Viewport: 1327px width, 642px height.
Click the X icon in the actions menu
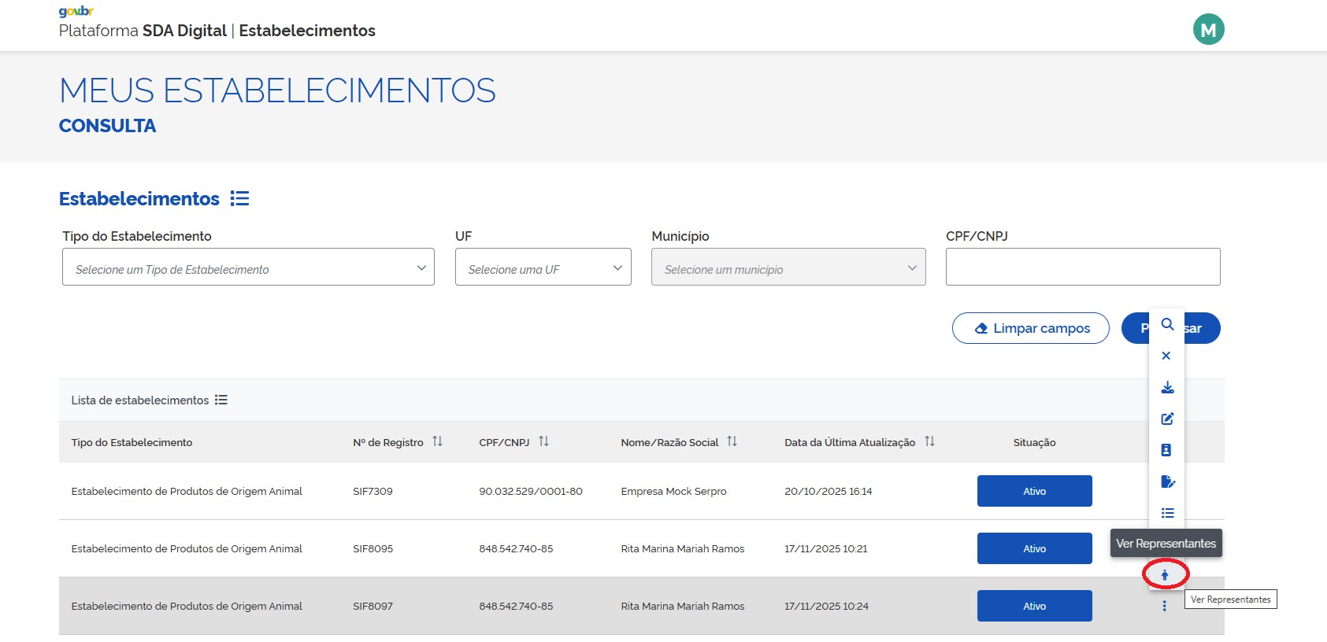click(1166, 356)
